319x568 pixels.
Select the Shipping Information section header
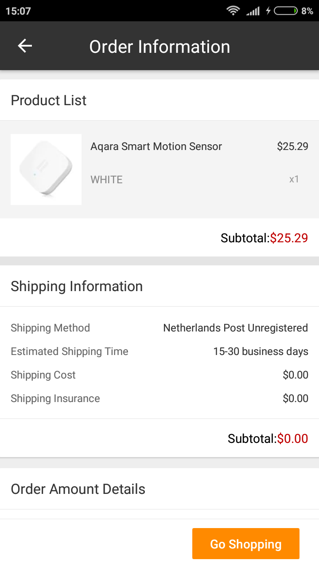pyautogui.click(x=77, y=286)
